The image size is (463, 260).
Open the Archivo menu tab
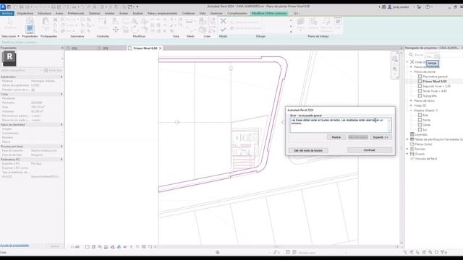coord(7,13)
